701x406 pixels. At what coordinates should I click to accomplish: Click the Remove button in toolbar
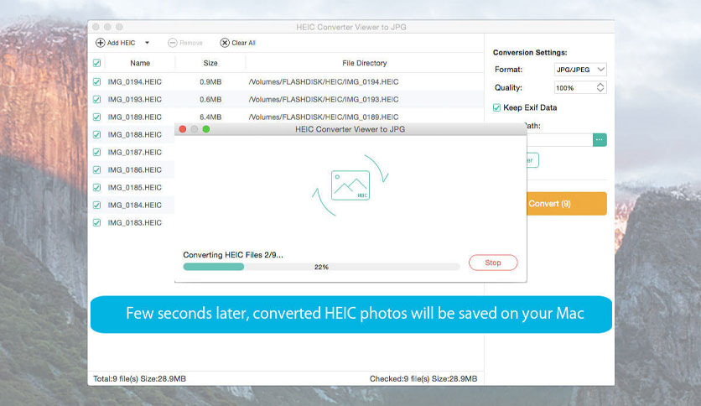tap(185, 43)
